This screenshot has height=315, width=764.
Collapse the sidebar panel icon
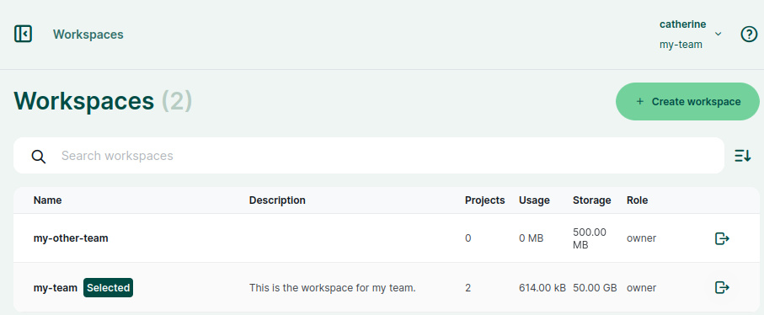coord(23,34)
